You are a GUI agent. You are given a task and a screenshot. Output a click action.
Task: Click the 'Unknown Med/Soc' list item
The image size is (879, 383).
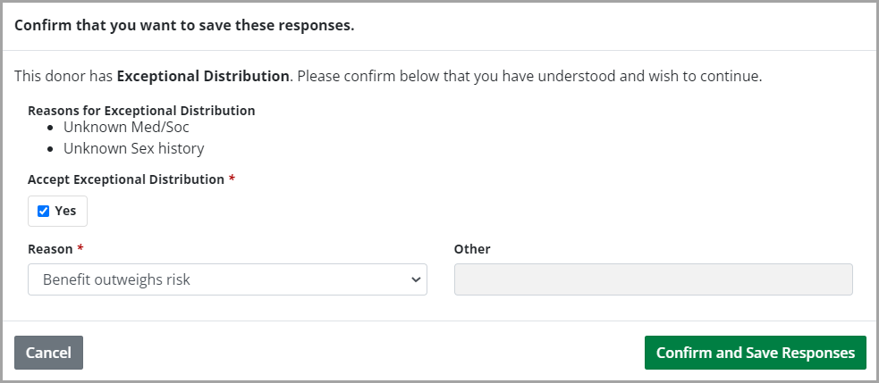click(126, 128)
